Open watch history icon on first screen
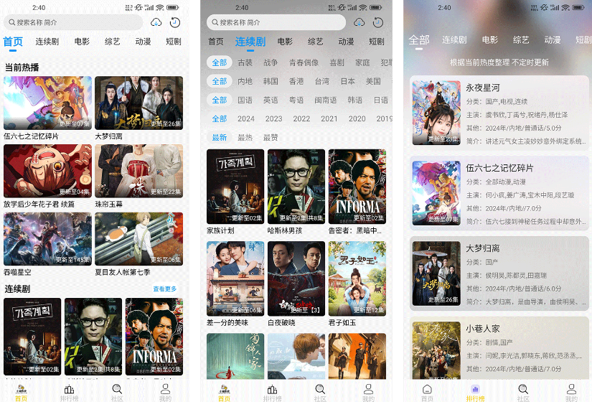592x402 pixels. click(x=175, y=23)
